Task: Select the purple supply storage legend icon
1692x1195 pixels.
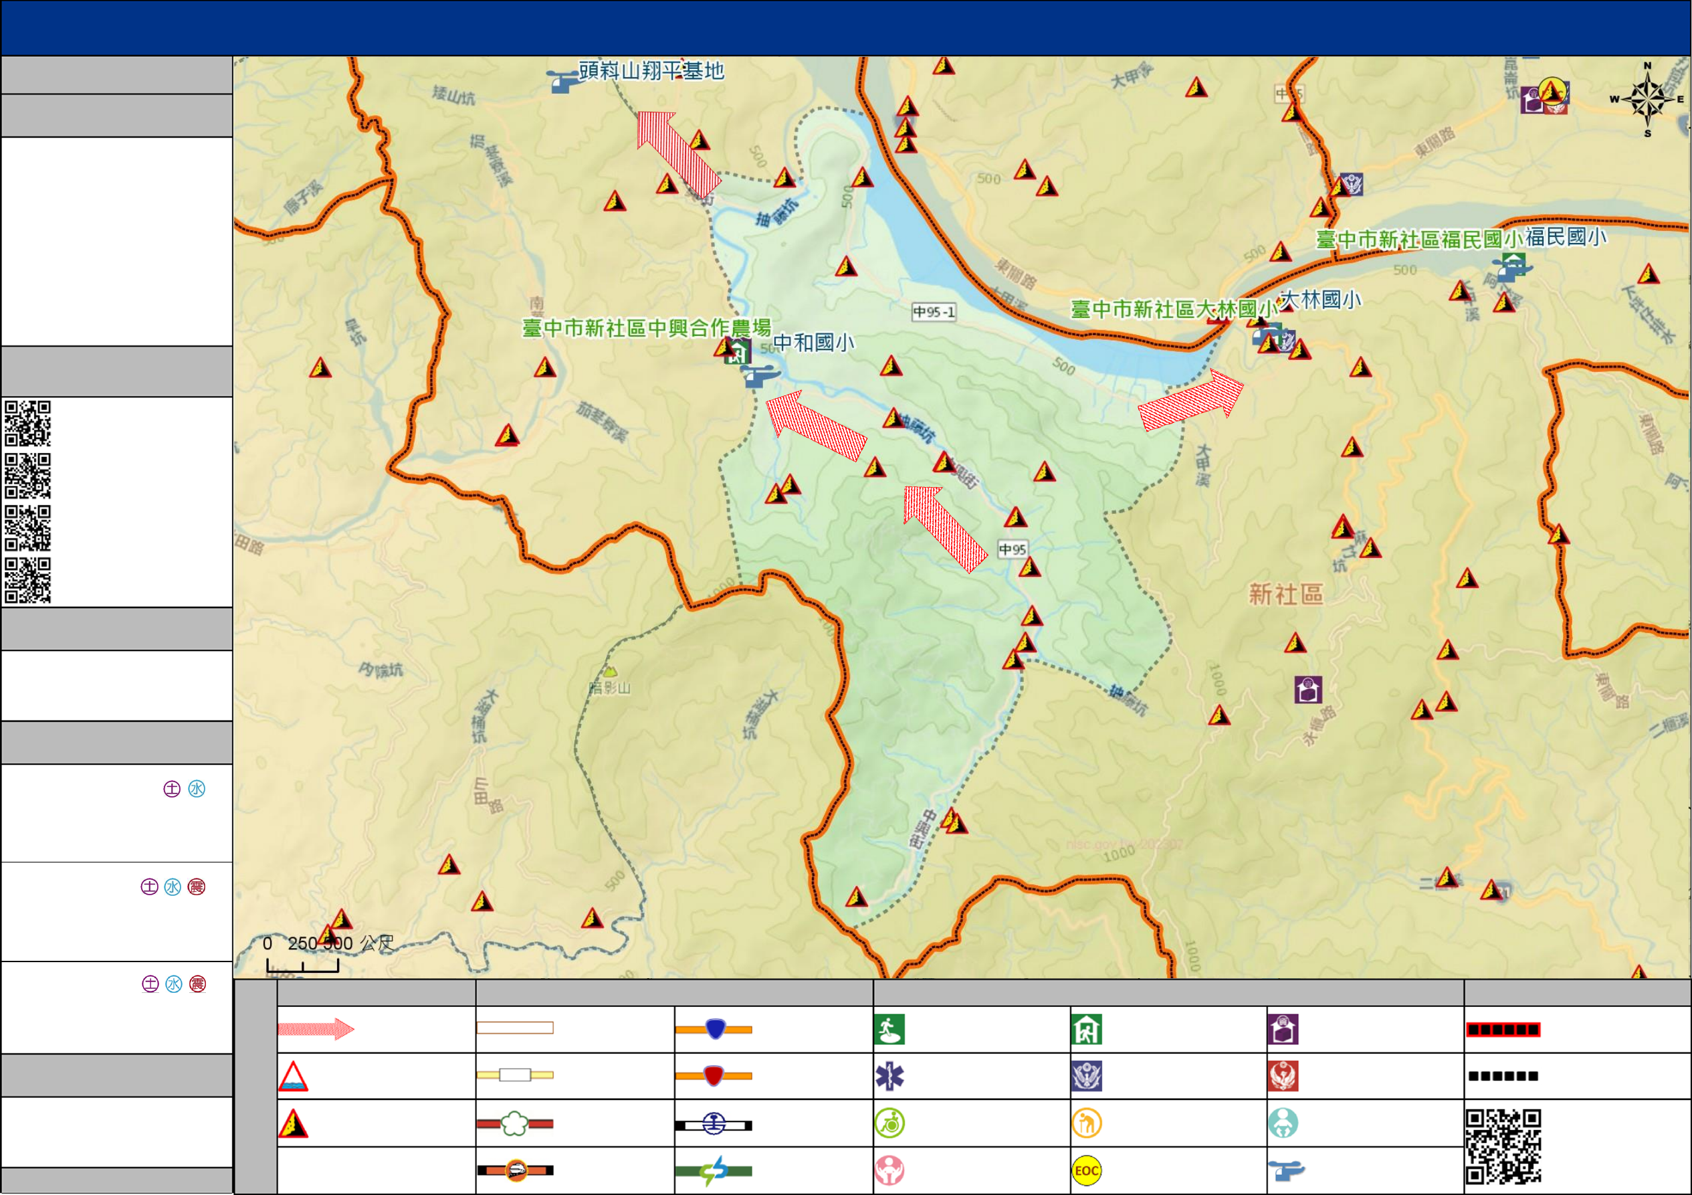Action: tap(1283, 1030)
